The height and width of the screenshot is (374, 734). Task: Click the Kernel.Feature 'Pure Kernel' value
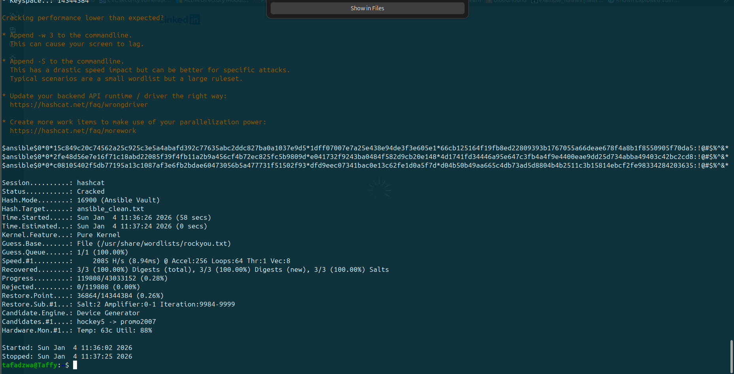tap(99, 235)
